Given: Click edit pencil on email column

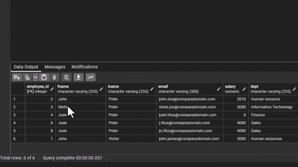Looking at the screenshot, I should tap(218, 89).
